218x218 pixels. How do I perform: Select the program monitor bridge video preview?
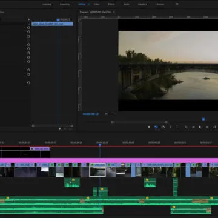pyautogui.click(x=168, y=65)
